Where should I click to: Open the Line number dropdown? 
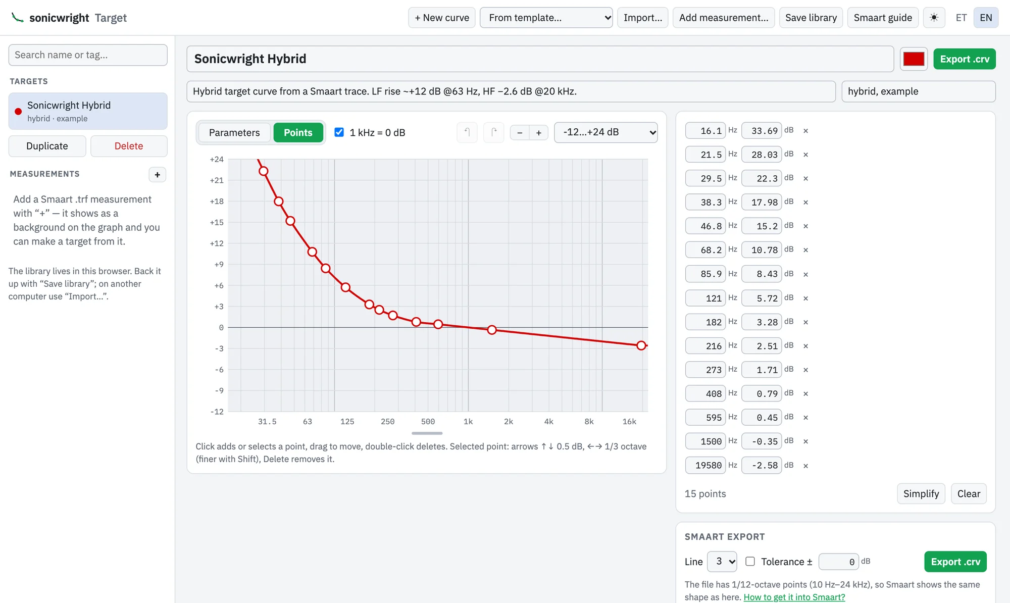[x=722, y=562]
